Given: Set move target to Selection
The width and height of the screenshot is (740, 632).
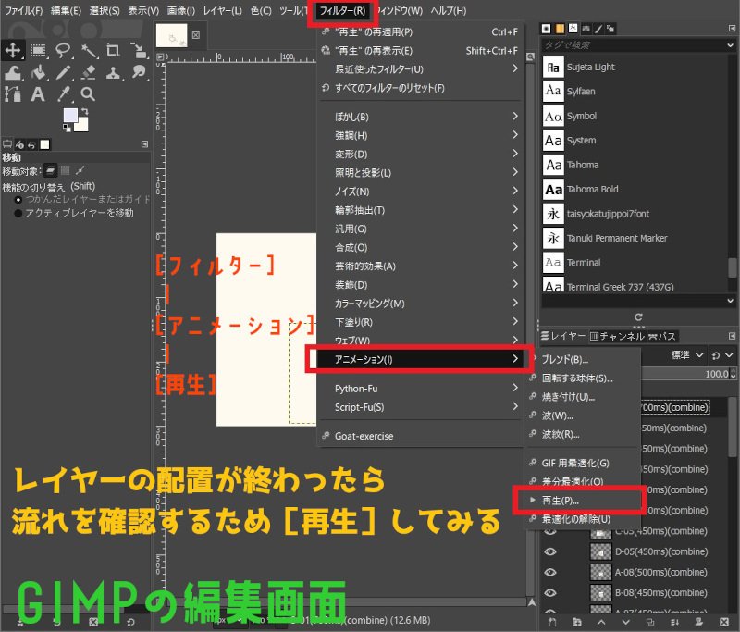Looking at the screenshot, I should (65, 170).
